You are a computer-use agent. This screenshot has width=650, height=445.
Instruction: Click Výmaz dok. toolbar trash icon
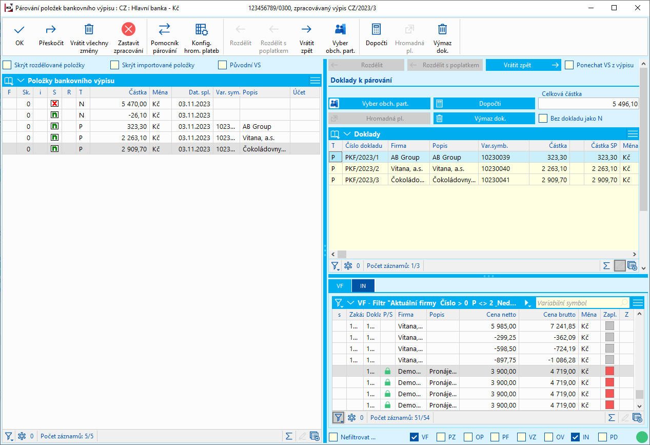point(442,30)
